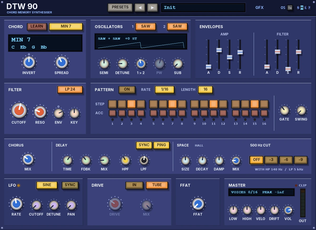316x230 pixels.
Task: Go to previous preset arrow
Action: tap(140, 8)
